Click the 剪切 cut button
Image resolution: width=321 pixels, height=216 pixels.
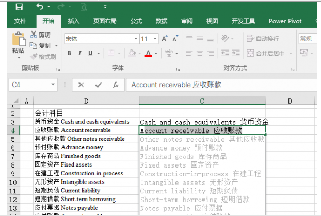pos(40,35)
